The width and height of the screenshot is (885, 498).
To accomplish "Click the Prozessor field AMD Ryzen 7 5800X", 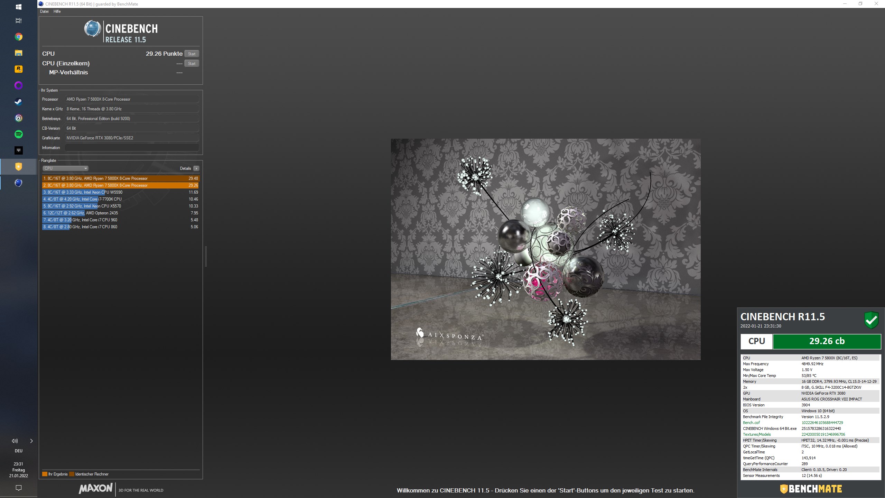I will click(x=132, y=99).
